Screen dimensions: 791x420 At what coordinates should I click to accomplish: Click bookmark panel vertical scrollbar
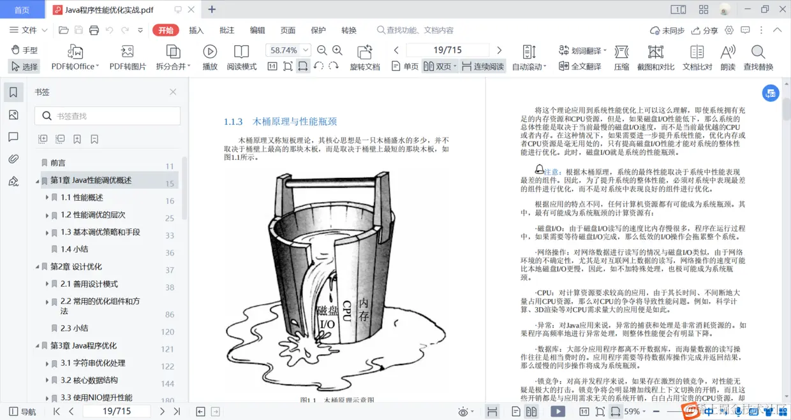point(185,188)
